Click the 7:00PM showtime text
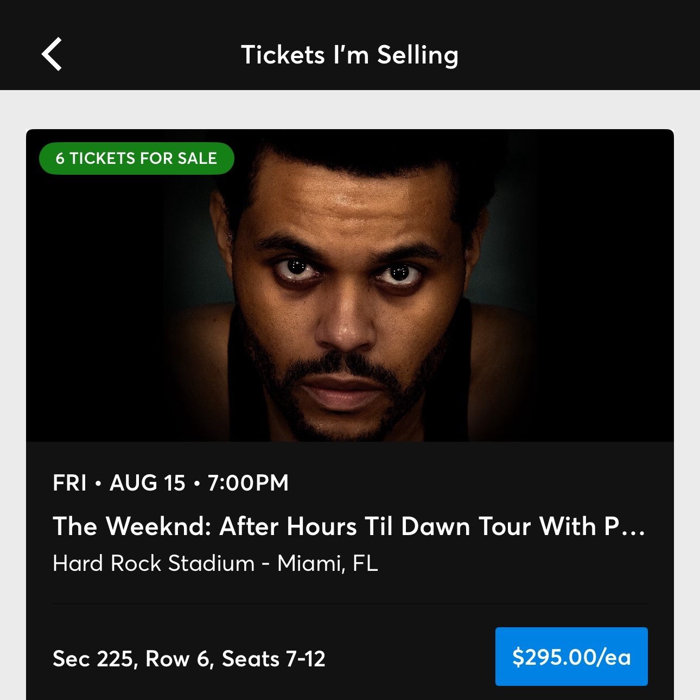Screen dimensions: 700x700 pos(248,483)
